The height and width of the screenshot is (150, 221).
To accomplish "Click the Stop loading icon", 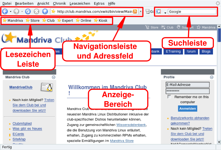I will [x=36, y=11].
